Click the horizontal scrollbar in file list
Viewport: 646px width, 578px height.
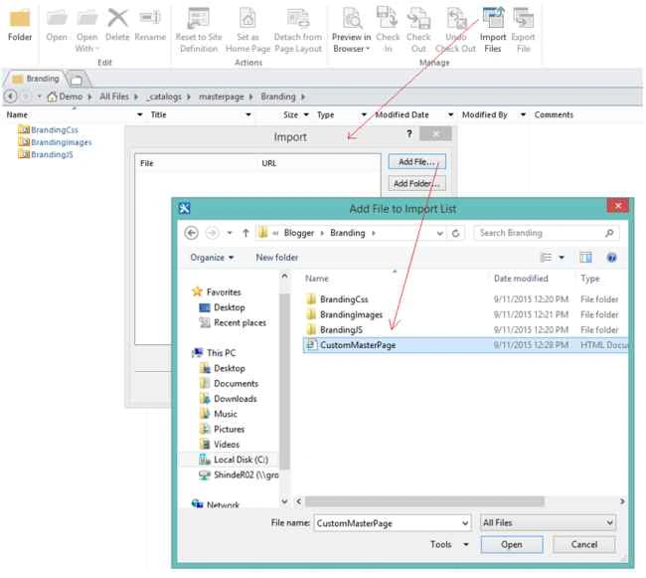coord(424,501)
